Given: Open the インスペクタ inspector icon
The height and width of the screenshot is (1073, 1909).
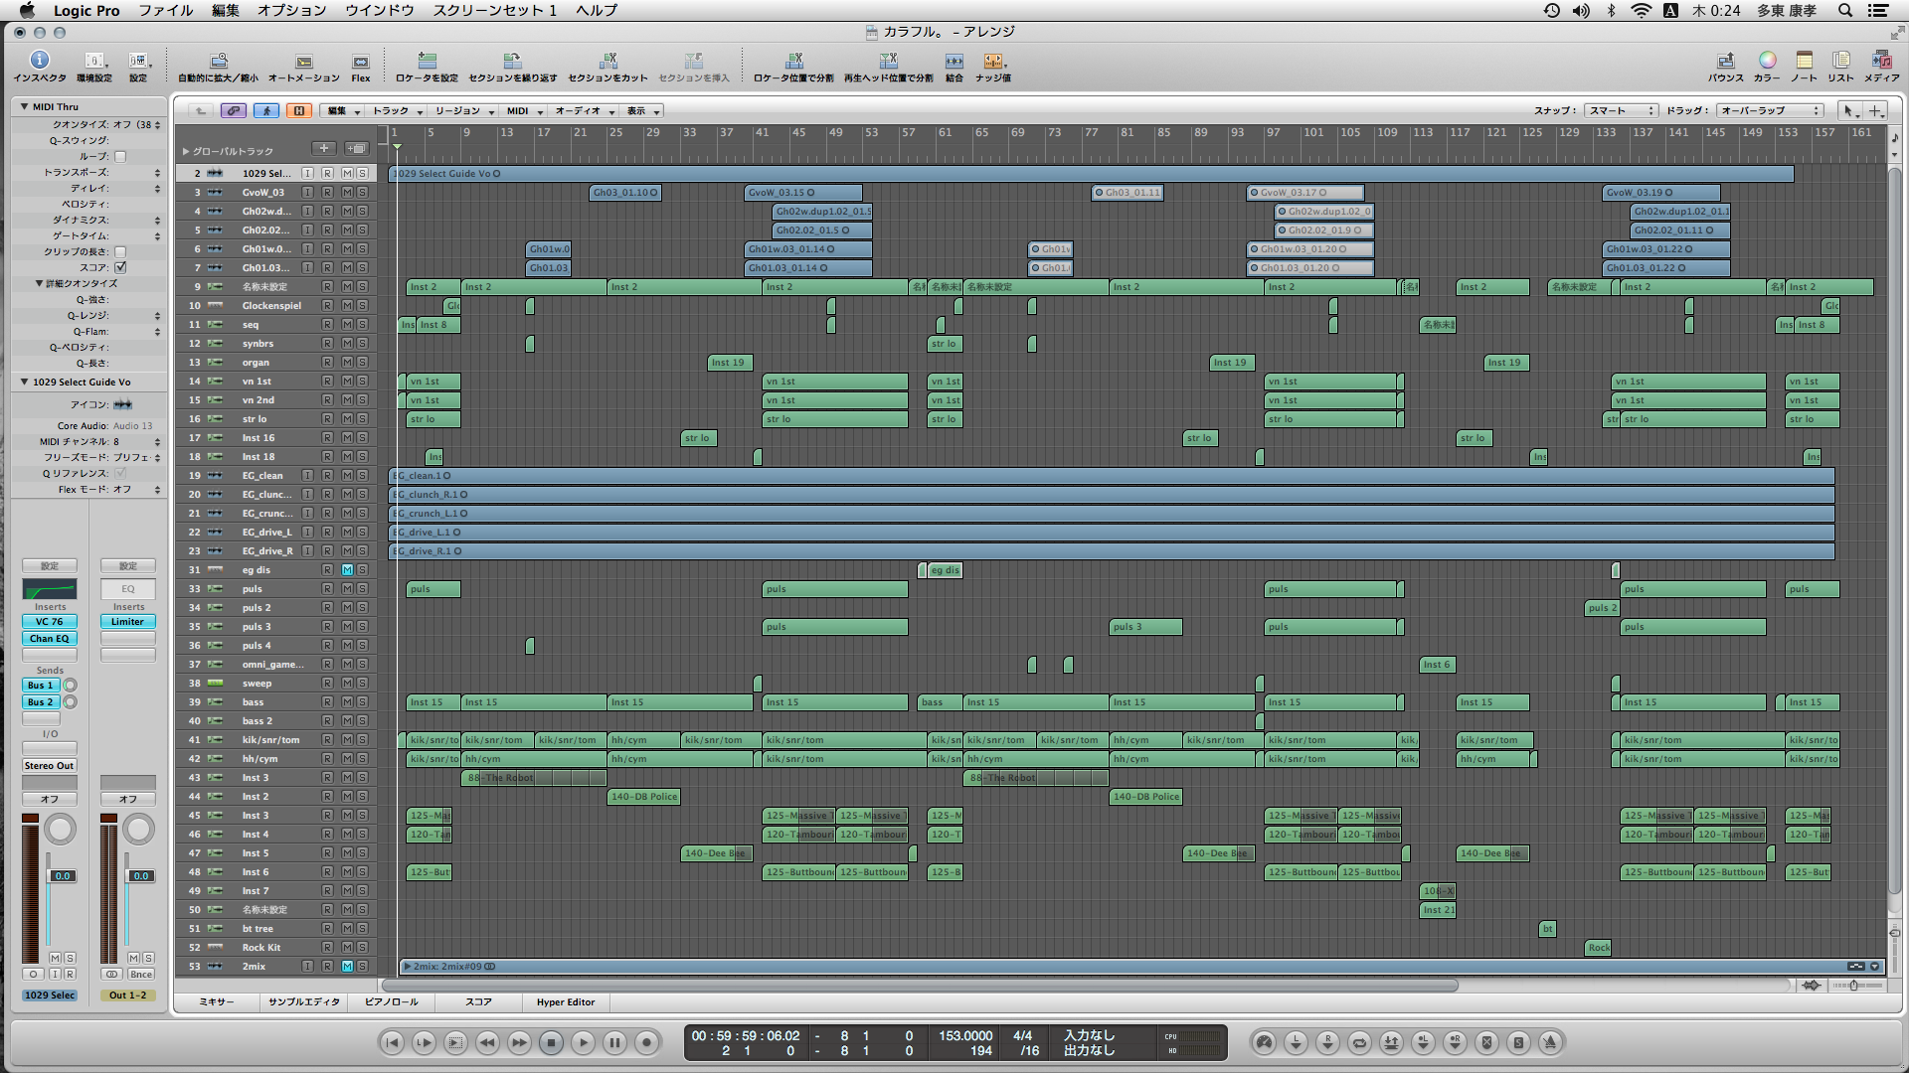Looking at the screenshot, I should click(40, 62).
